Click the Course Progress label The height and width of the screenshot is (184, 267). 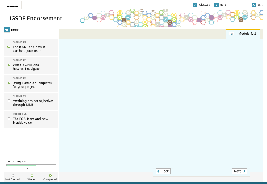point(17,161)
